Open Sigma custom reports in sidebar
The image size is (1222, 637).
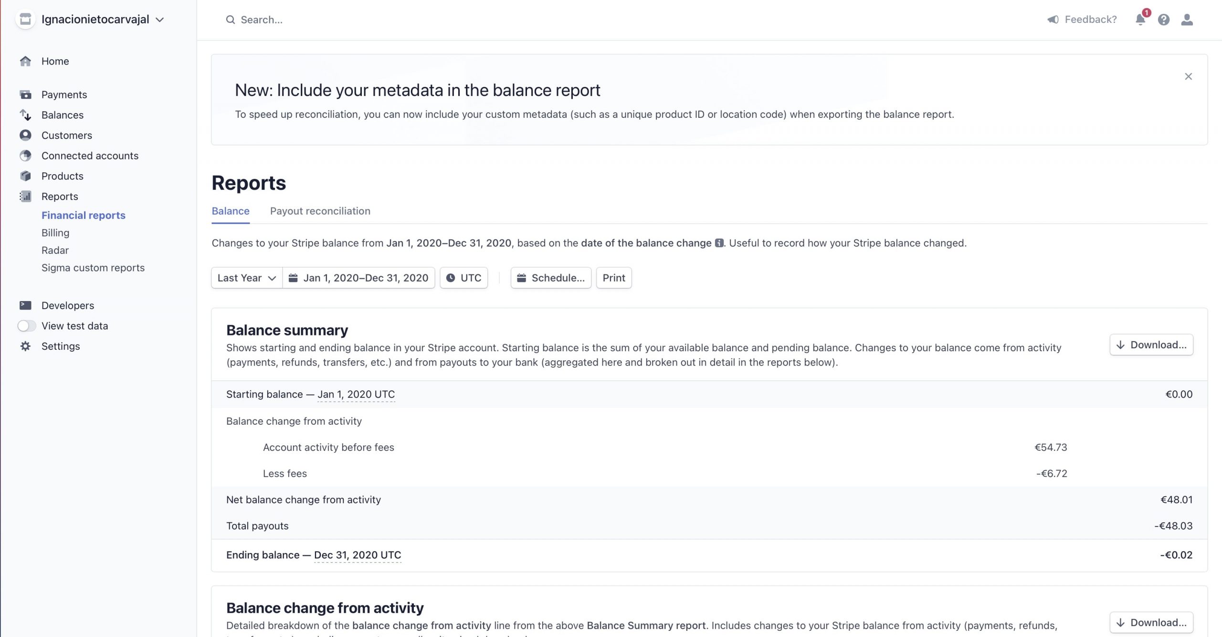tap(93, 268)
